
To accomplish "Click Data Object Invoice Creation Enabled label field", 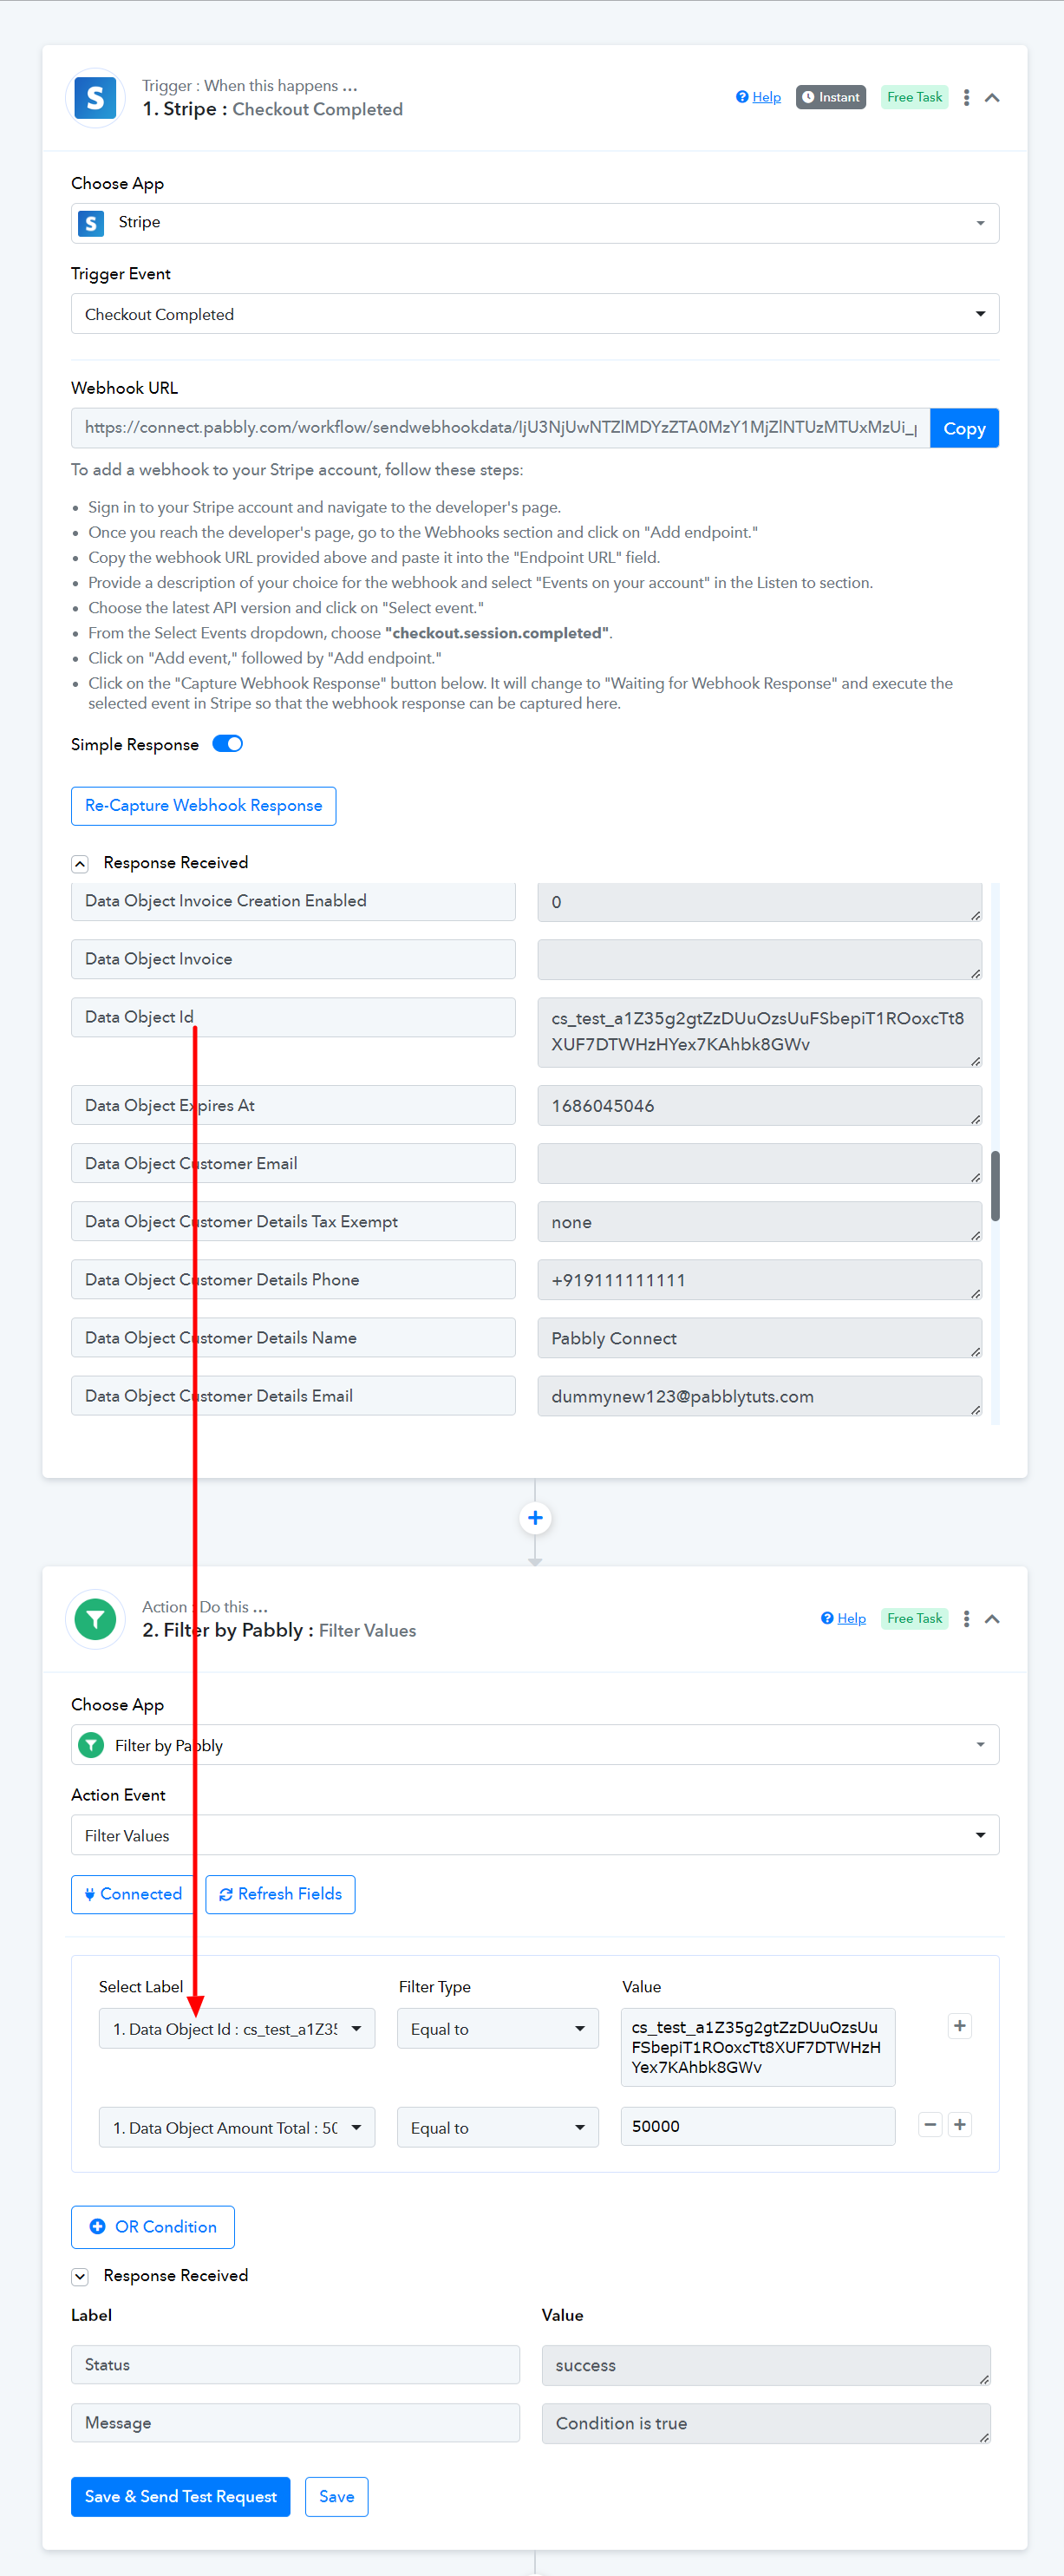I will (293, 901).
